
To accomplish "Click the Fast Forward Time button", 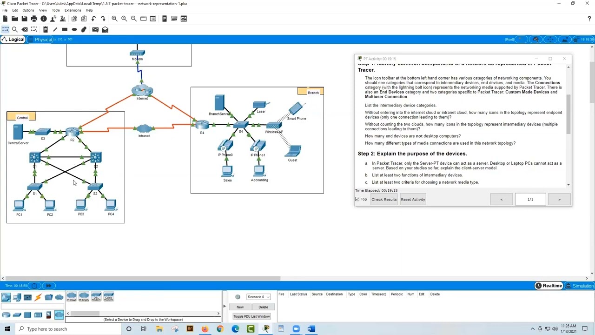I will (49, 286).
